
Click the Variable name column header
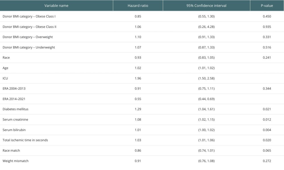click(x=56, y=6)
